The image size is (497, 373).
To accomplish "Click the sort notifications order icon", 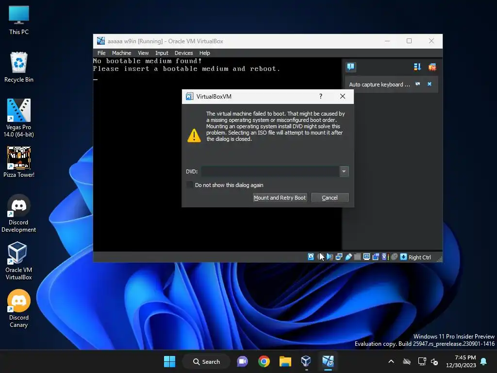I will coord(417,67).
